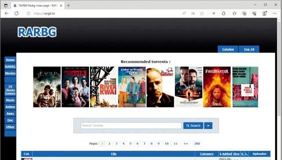Open Movies in the sidebar
This screenshot has height=160, width=282.
[10, 73]
